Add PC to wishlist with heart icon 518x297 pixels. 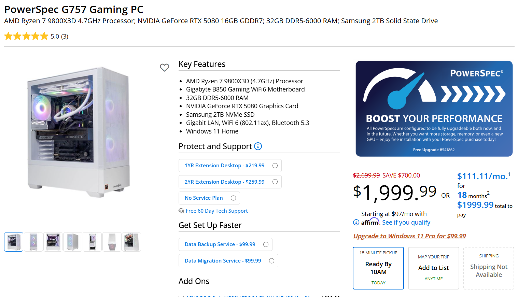(165, 68)
